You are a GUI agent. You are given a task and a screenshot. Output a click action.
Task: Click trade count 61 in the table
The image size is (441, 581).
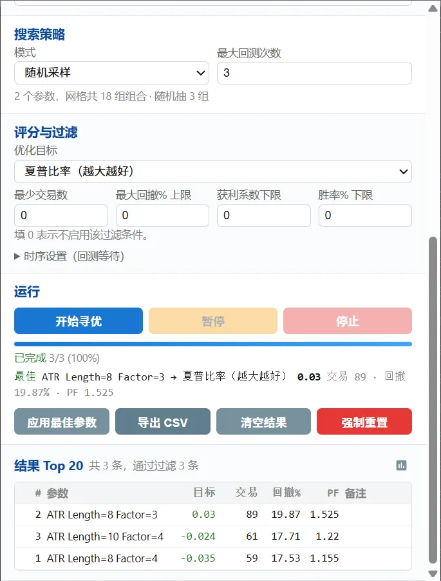[x=252, y=537]
